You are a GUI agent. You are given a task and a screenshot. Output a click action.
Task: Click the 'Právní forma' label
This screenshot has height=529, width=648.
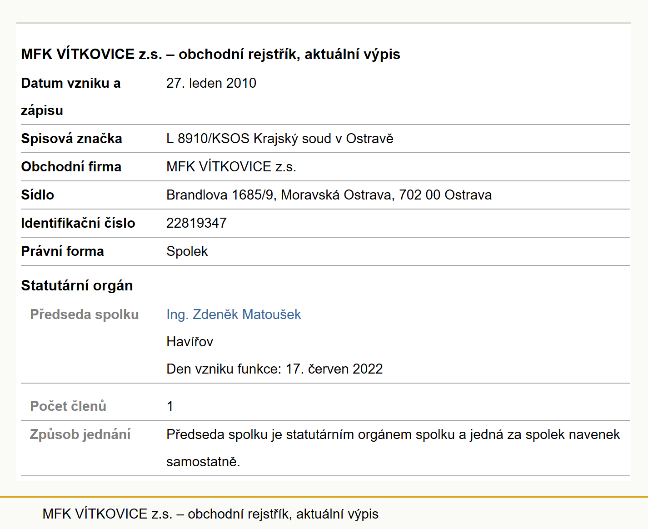pos(62,251)
